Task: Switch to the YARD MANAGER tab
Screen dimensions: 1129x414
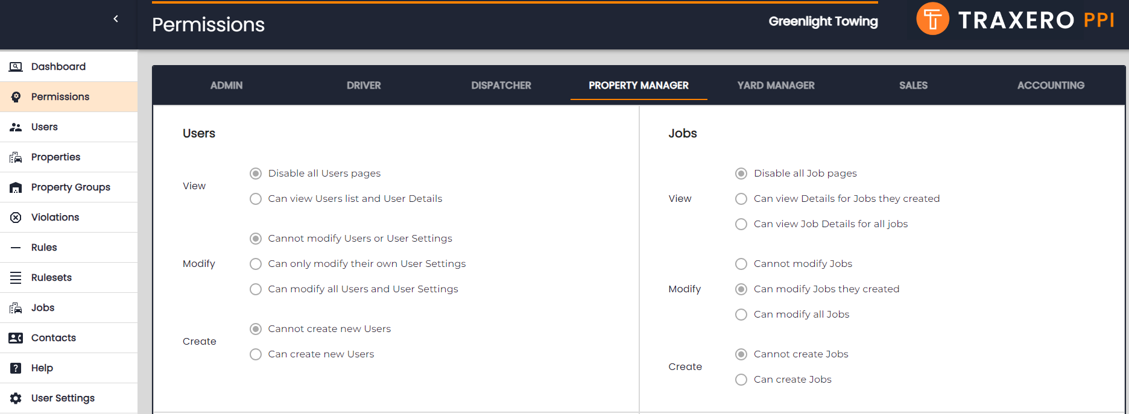Action: (x=776, y=85)
